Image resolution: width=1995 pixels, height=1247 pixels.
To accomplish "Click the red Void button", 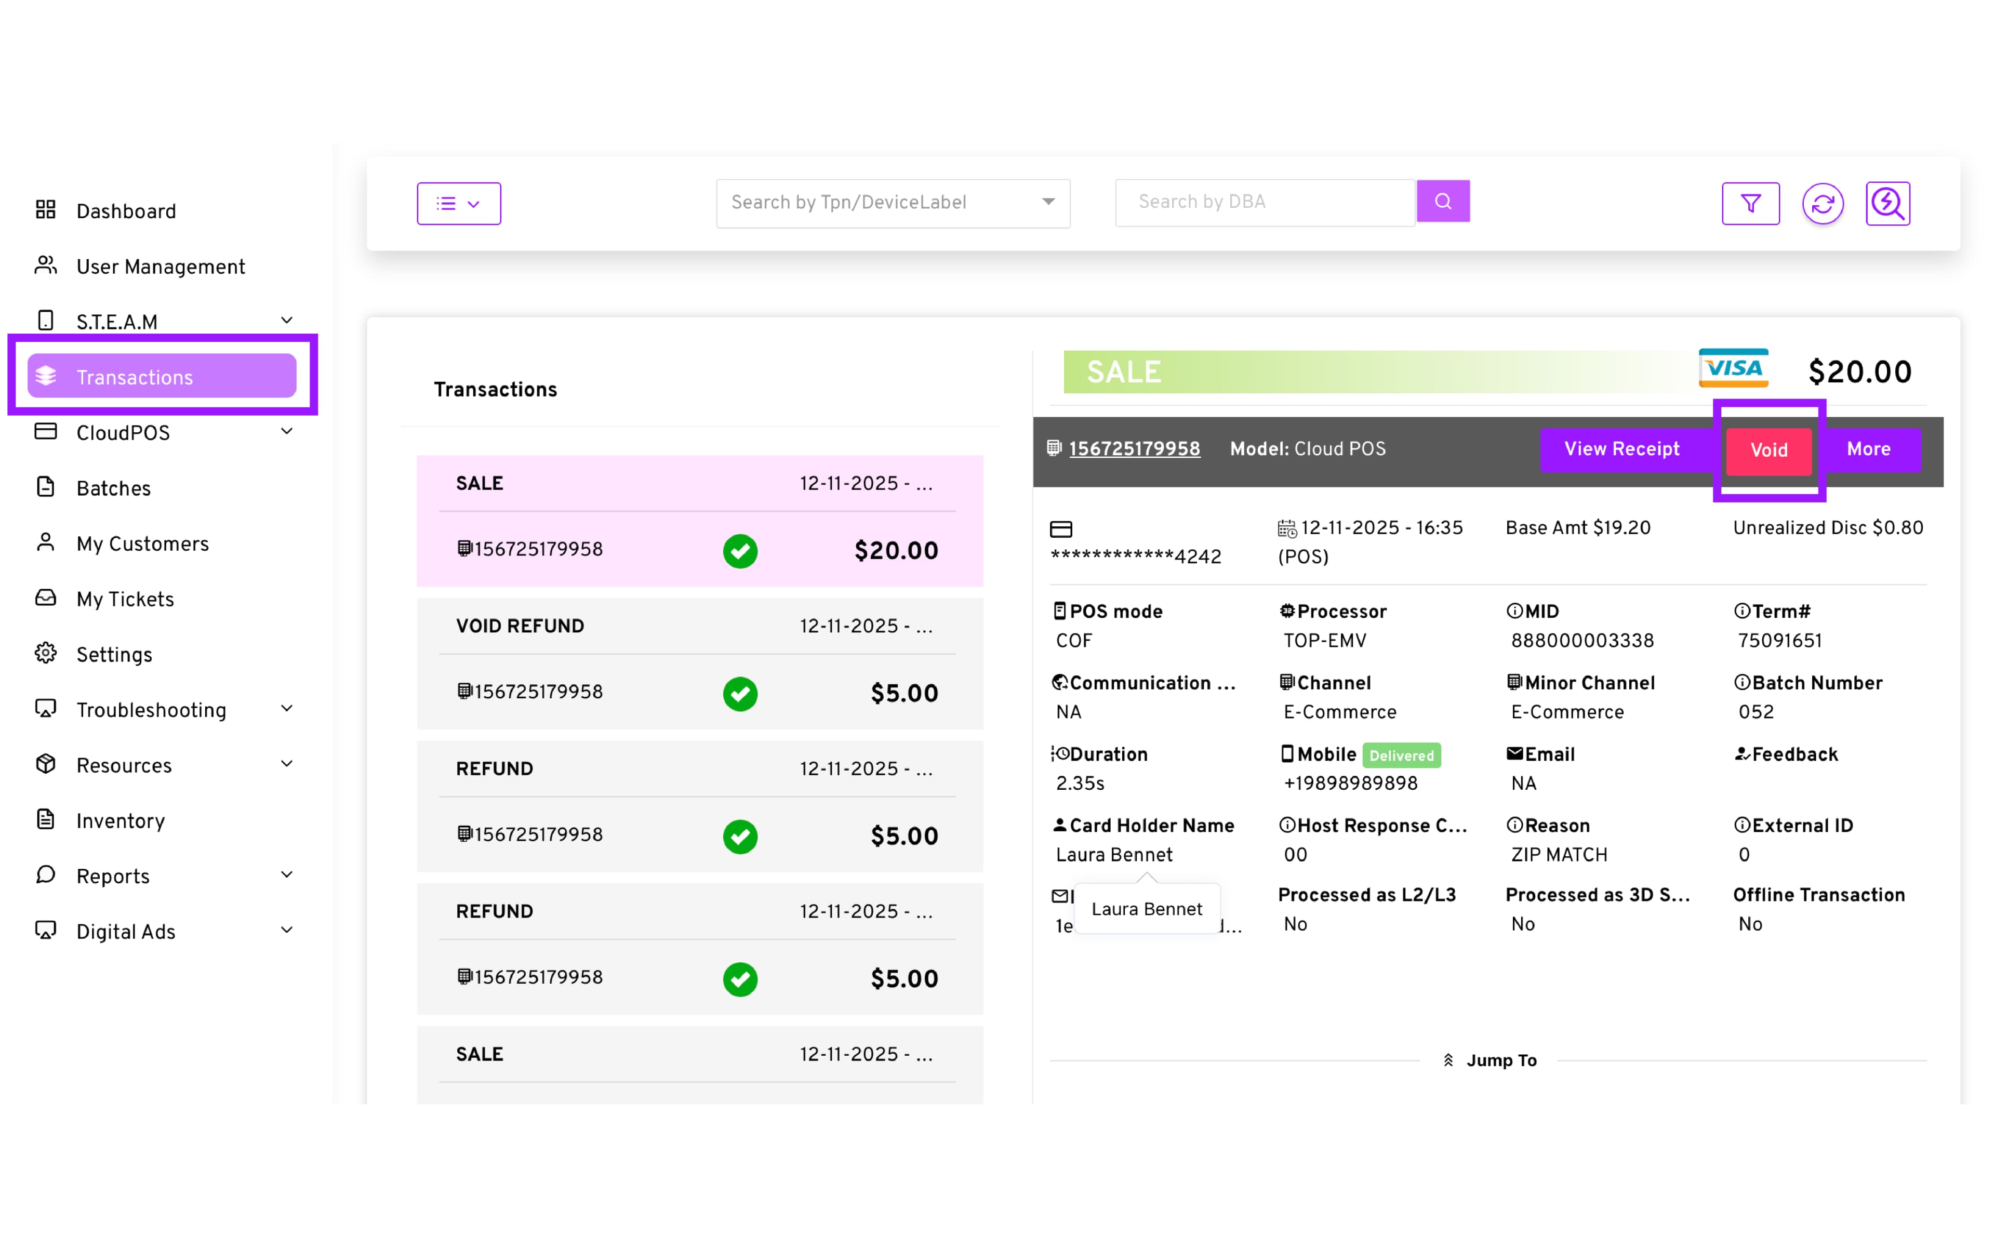I will (x=1768, y=450).
